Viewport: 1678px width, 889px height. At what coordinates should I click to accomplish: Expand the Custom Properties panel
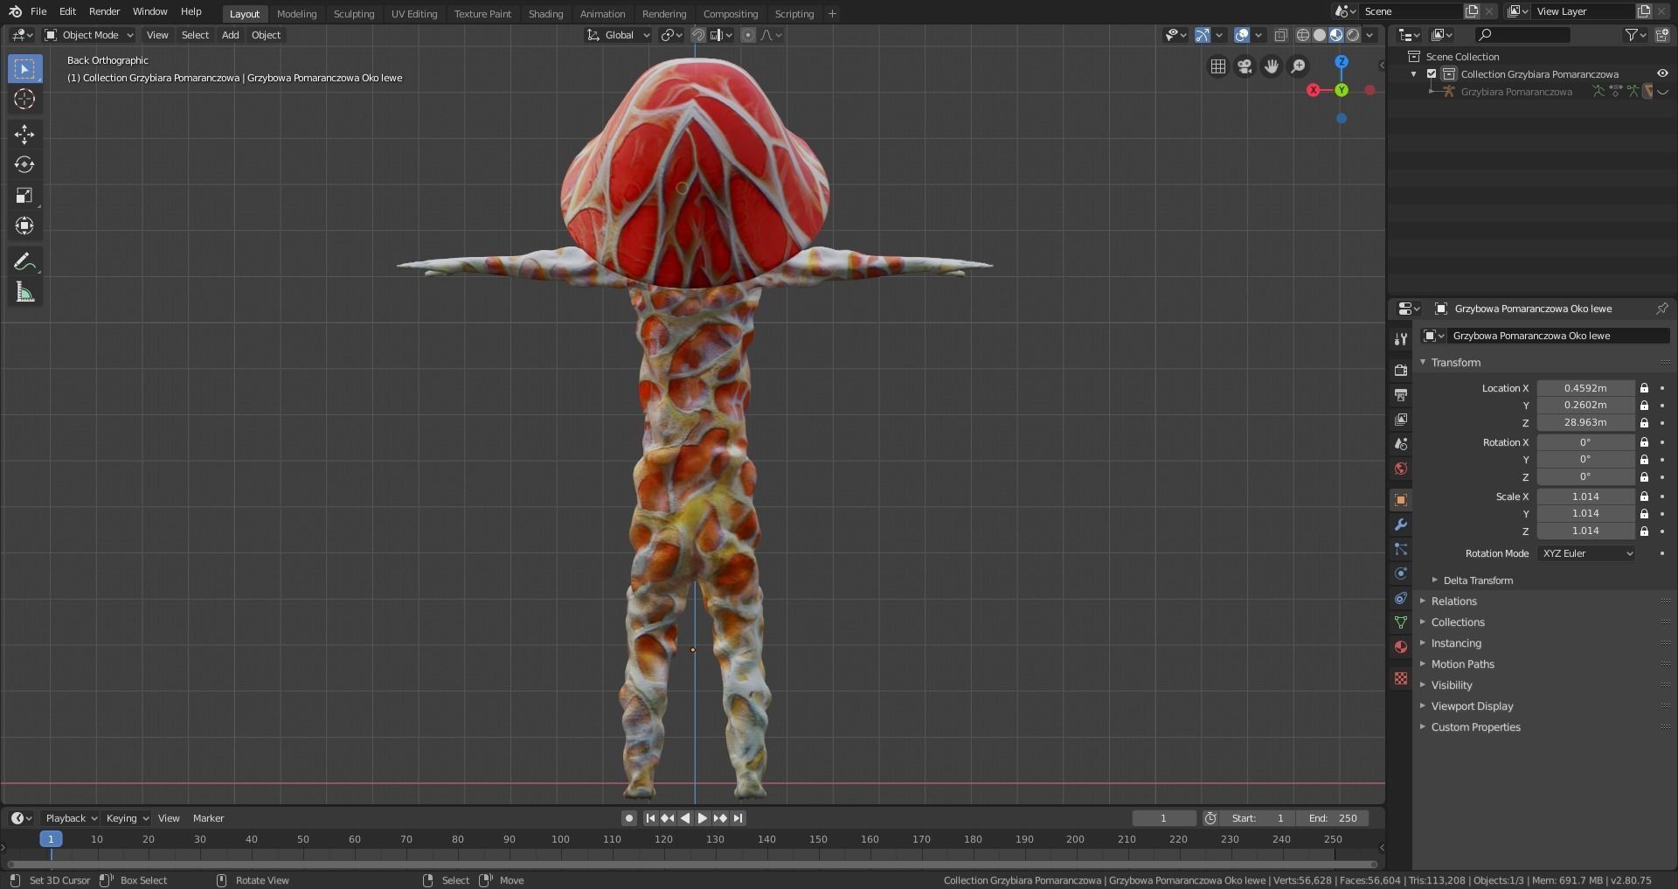[1474, 727]
